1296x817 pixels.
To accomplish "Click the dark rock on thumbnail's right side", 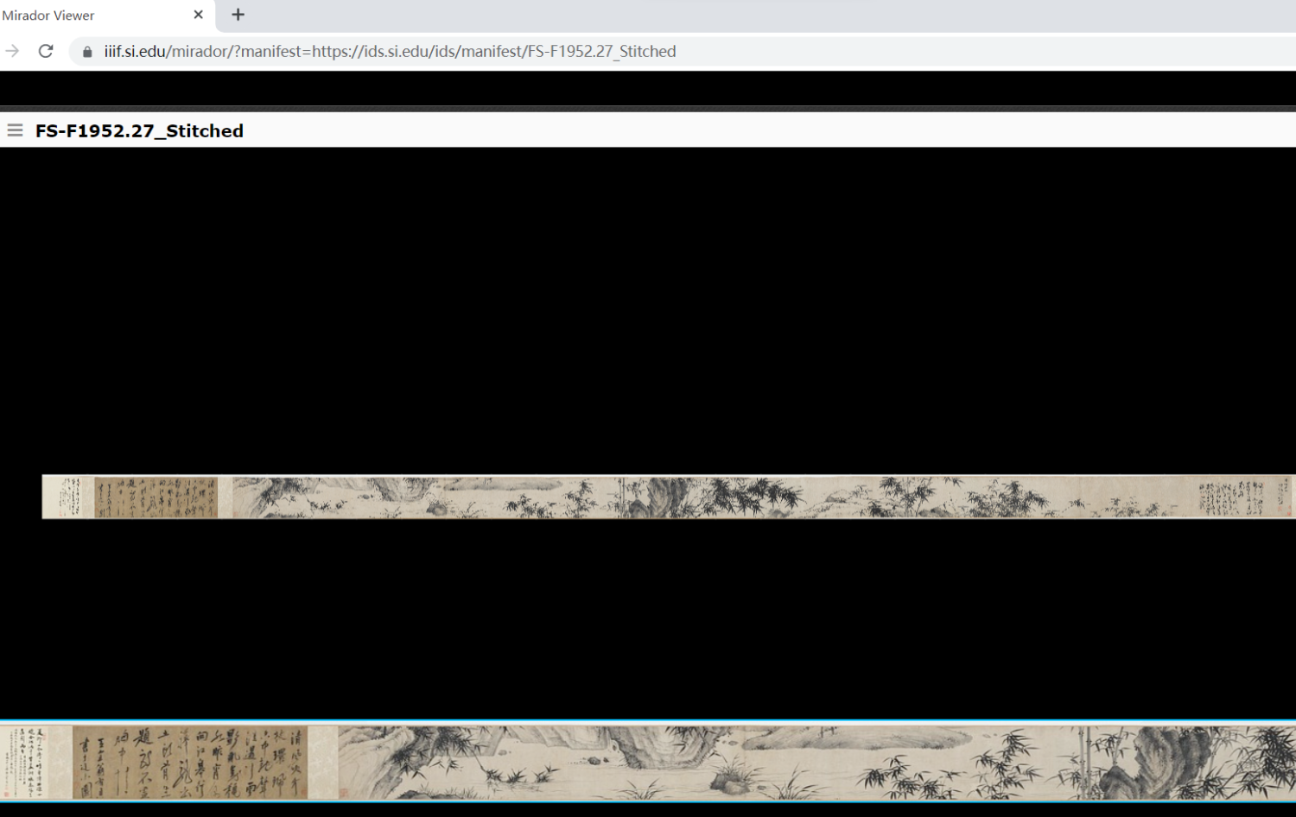I will pyautogui.click(x=1166, y=760).
